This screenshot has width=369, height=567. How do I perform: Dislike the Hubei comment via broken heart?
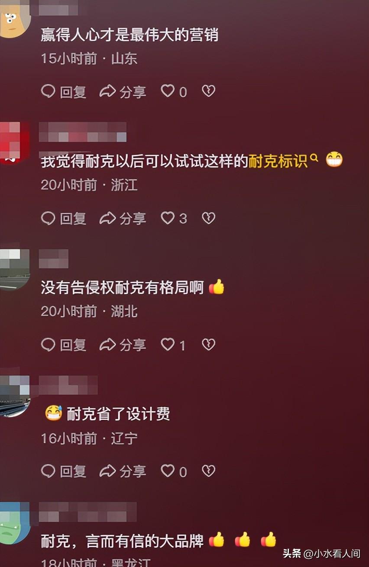pyautogui.click(x=209, y=345)
